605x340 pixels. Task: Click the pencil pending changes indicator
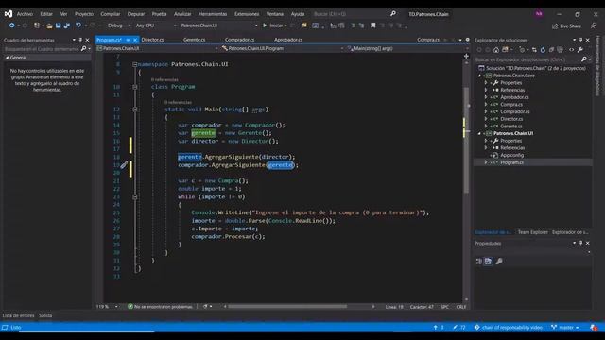click(x=458, y=328)
